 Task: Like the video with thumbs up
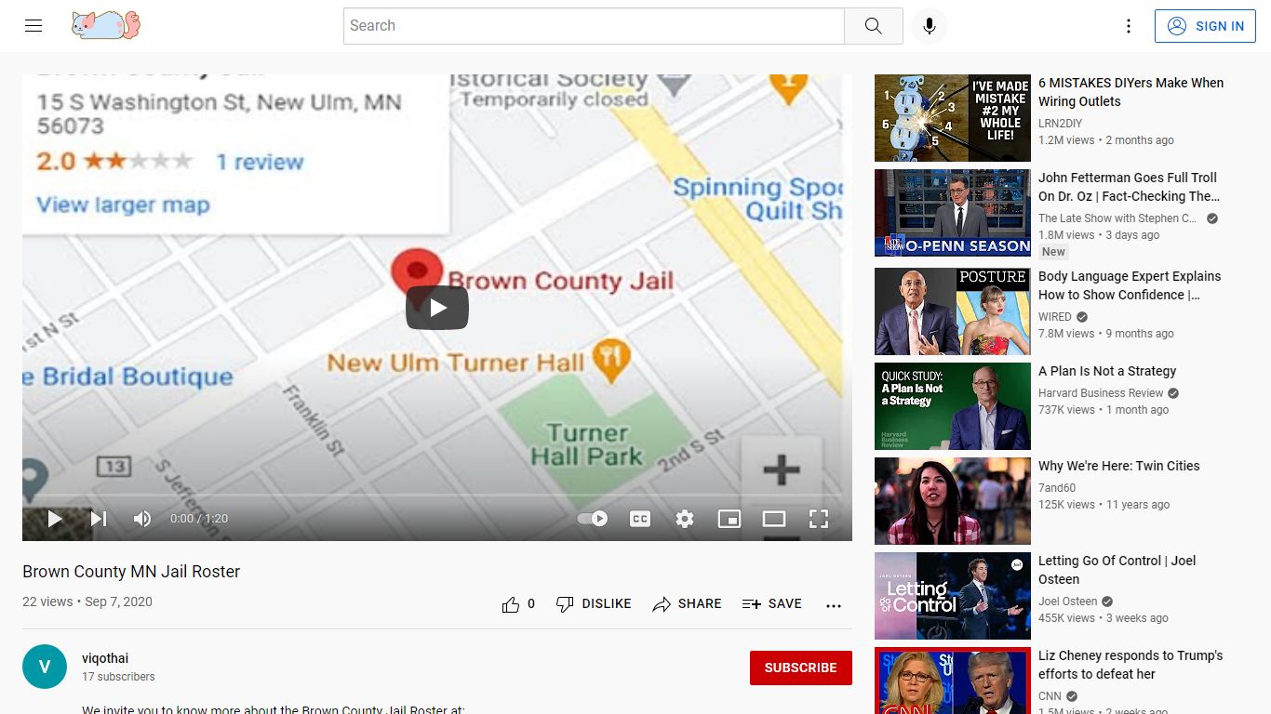[518, 604]
